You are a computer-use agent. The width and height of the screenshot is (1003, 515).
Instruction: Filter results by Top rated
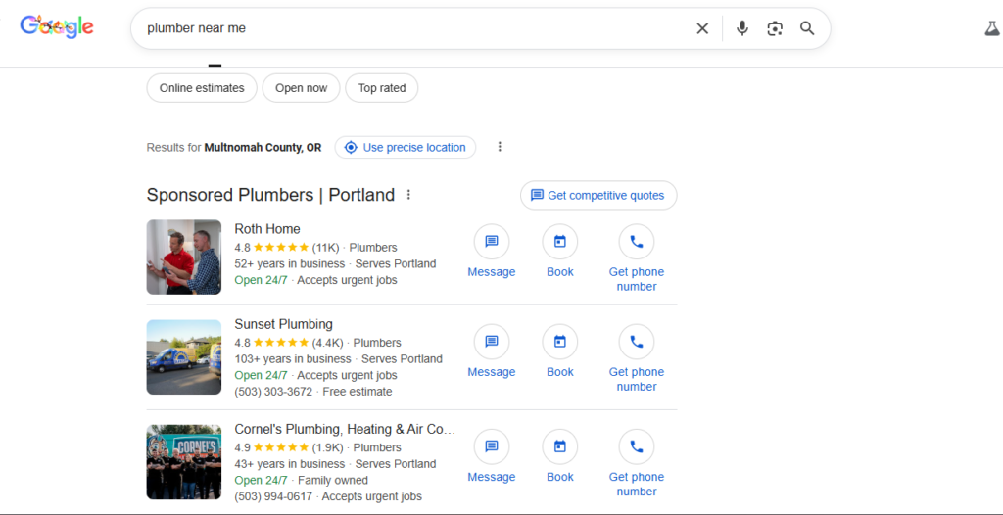point(382,88)
